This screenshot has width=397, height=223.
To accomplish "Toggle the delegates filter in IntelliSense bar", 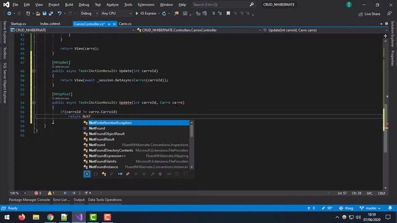I will point(128,174).
